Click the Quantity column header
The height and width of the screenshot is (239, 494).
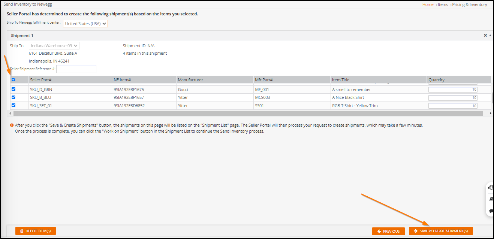click(x=459, y=80)
